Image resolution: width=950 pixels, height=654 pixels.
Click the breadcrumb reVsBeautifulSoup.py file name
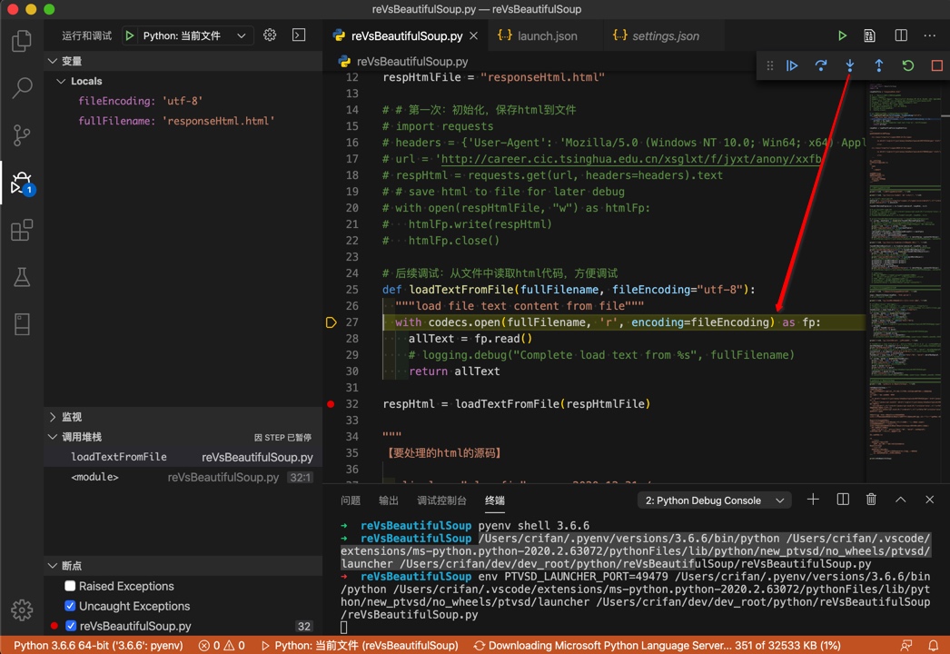pyautogui.click(x=412, y=62)
